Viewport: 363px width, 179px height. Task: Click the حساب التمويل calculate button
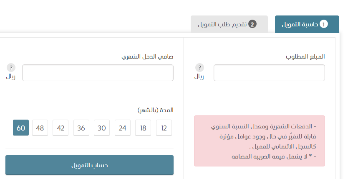point(89,165)
